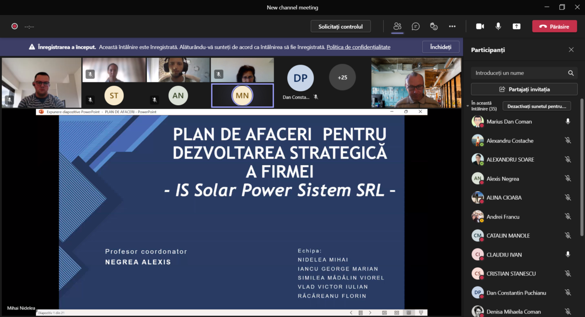Expand the +25 additional participants overflow

click(x=342, y=77)
